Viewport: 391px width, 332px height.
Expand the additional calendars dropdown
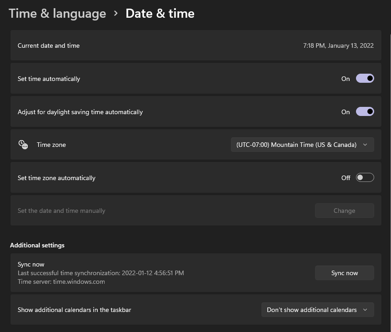[x=318, y=310]
